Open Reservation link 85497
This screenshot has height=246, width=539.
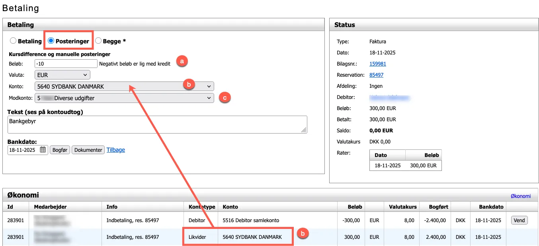click(x=376, y=75)
